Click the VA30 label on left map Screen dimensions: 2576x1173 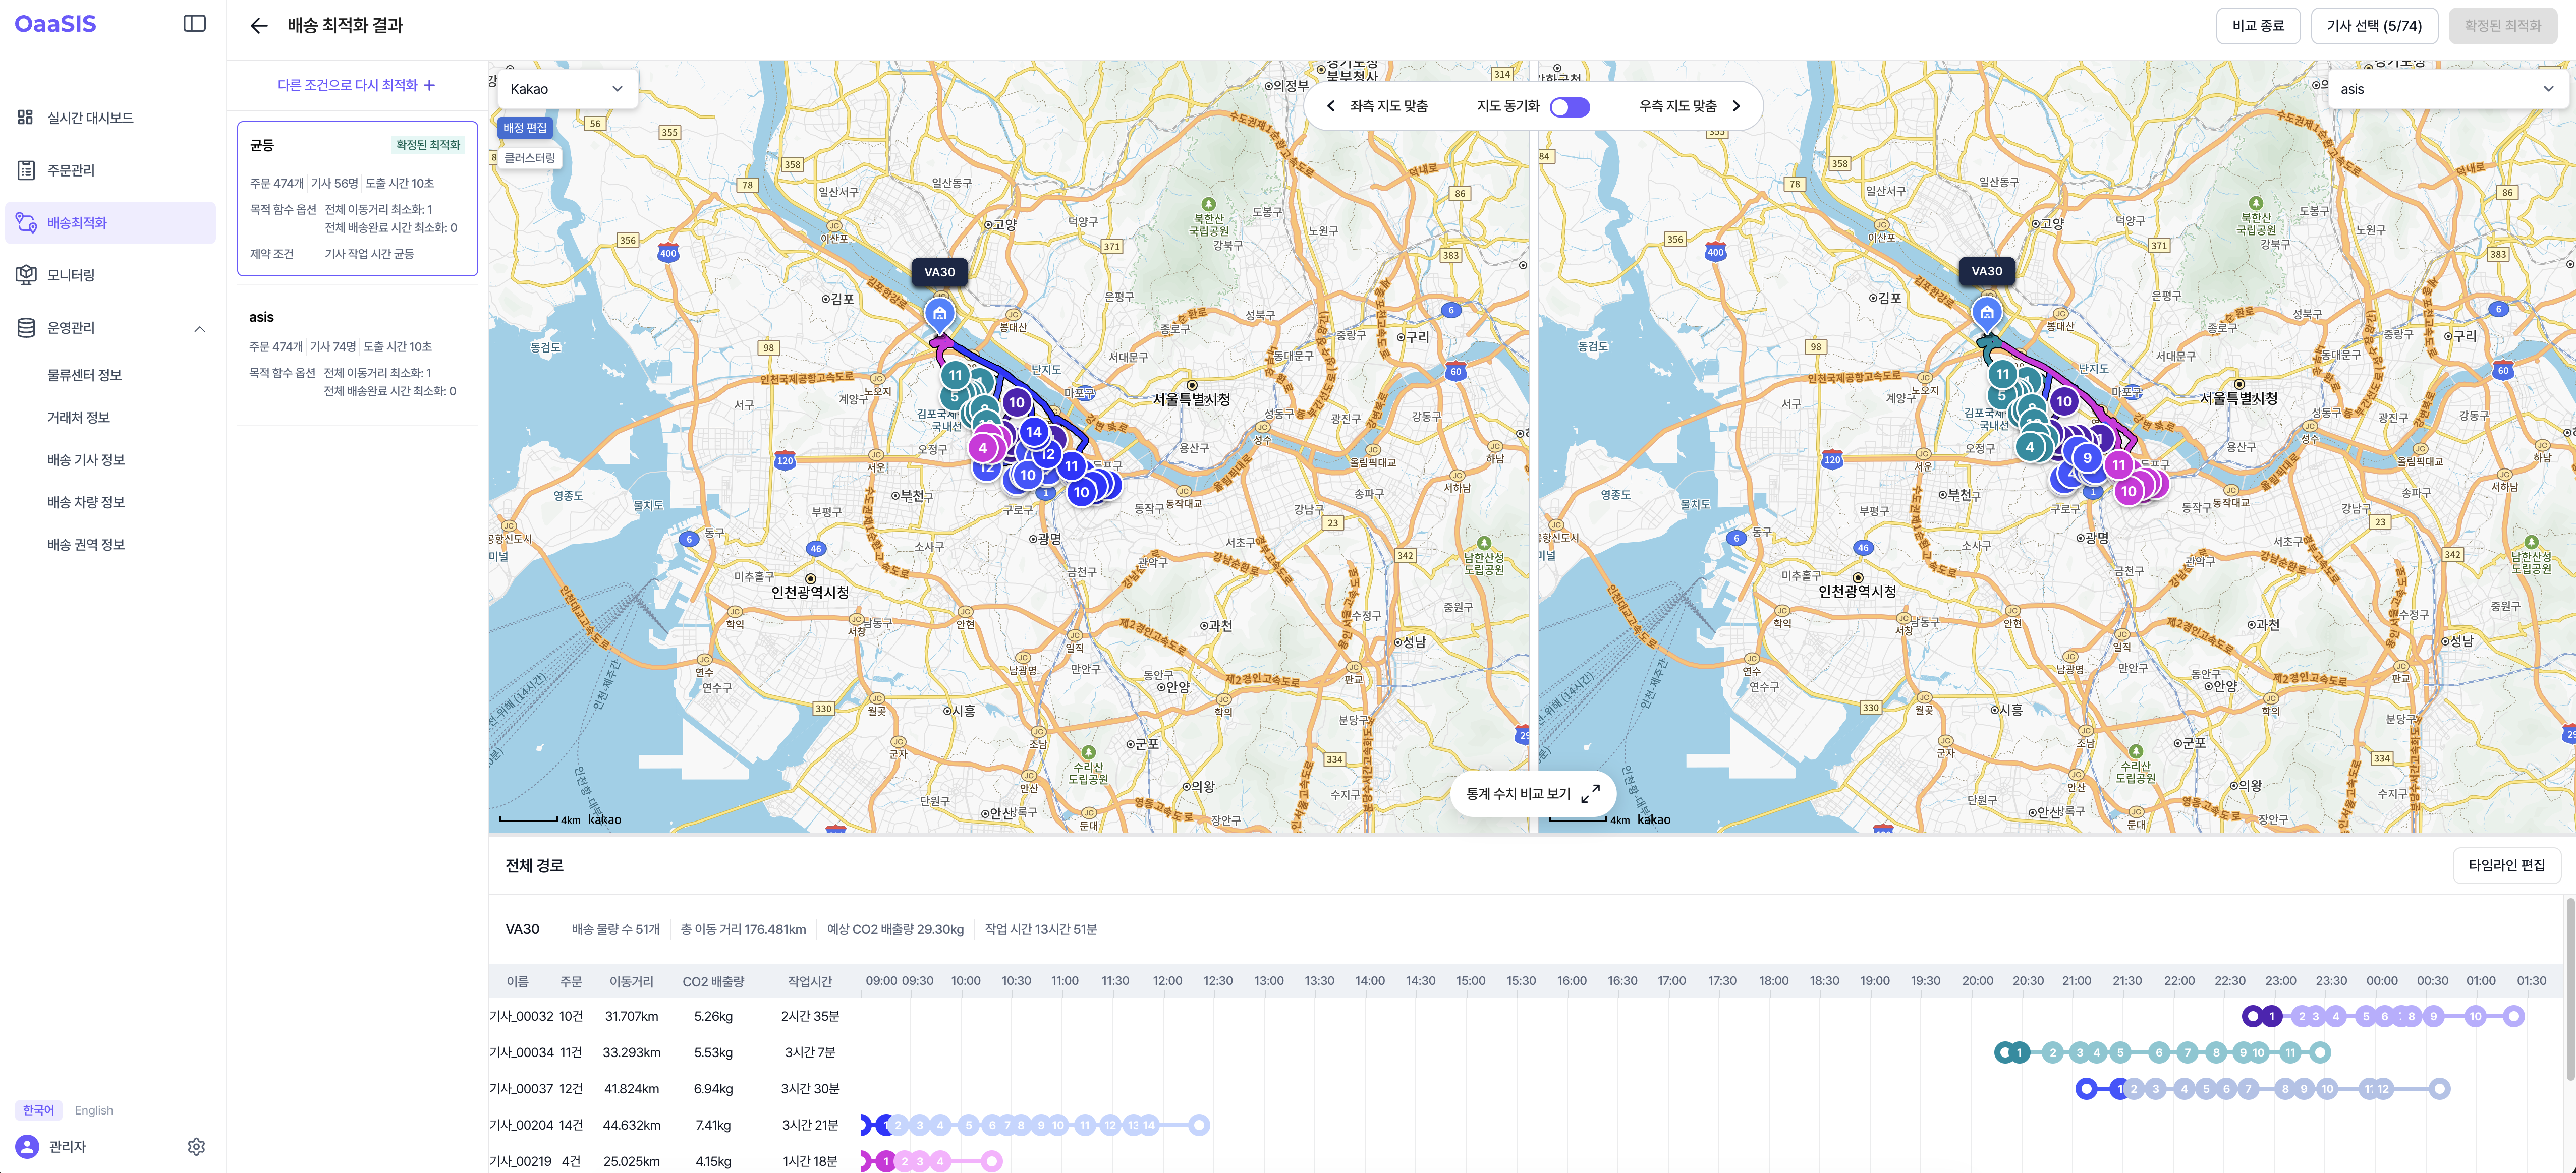939,272
